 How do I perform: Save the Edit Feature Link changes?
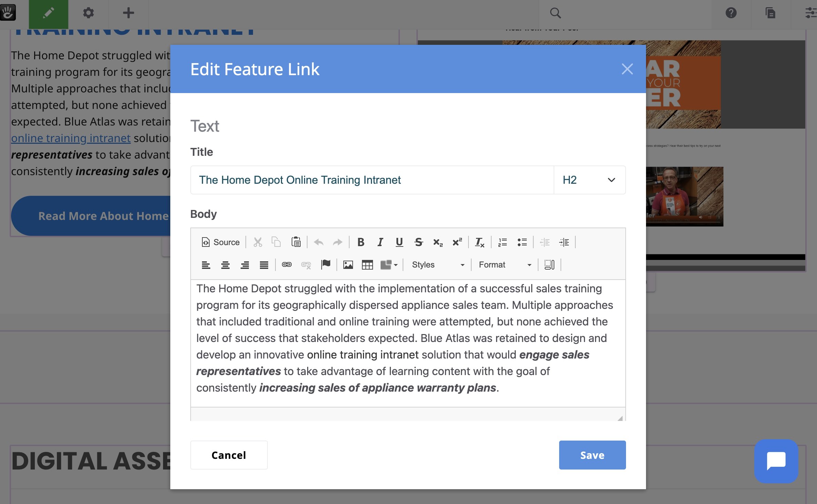(592, 455)
